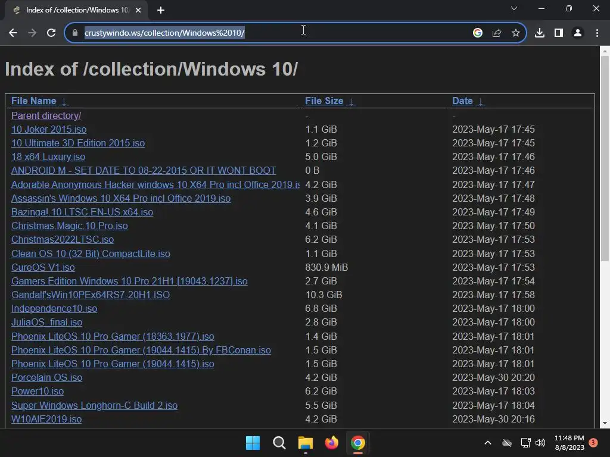Open Chrome downloads panel
Viewport: 610px width, 457px height.
point(540,33)
